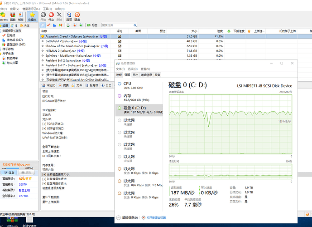
Task: Open comment envelope icon for Battlefield V row
Action: coord(120,41)
